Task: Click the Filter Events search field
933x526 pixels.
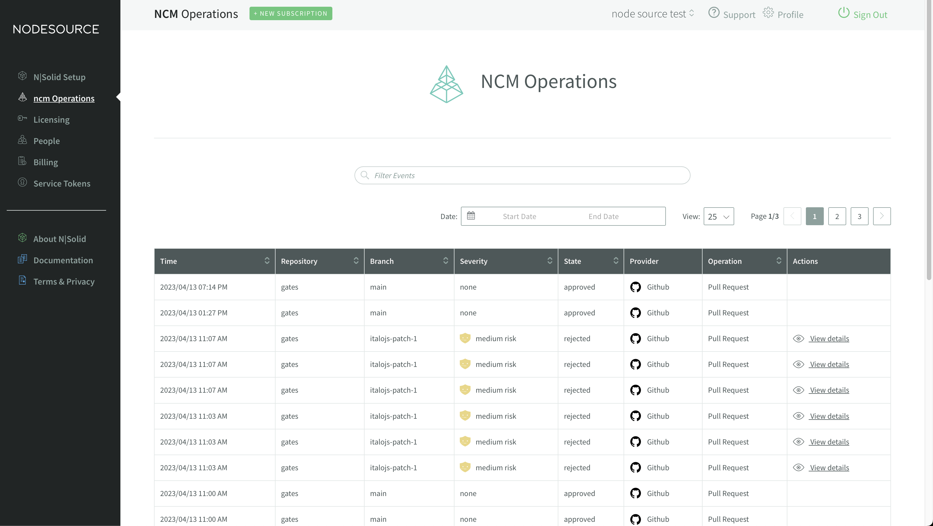Action: pos(522,175)
